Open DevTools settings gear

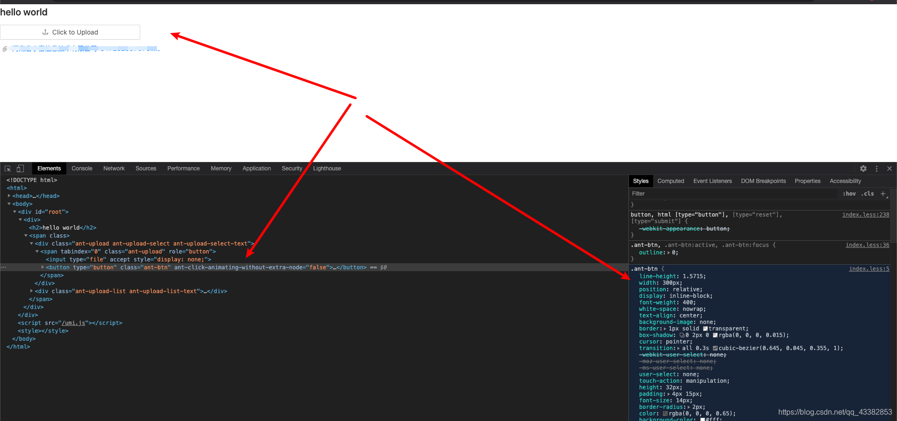863,168
